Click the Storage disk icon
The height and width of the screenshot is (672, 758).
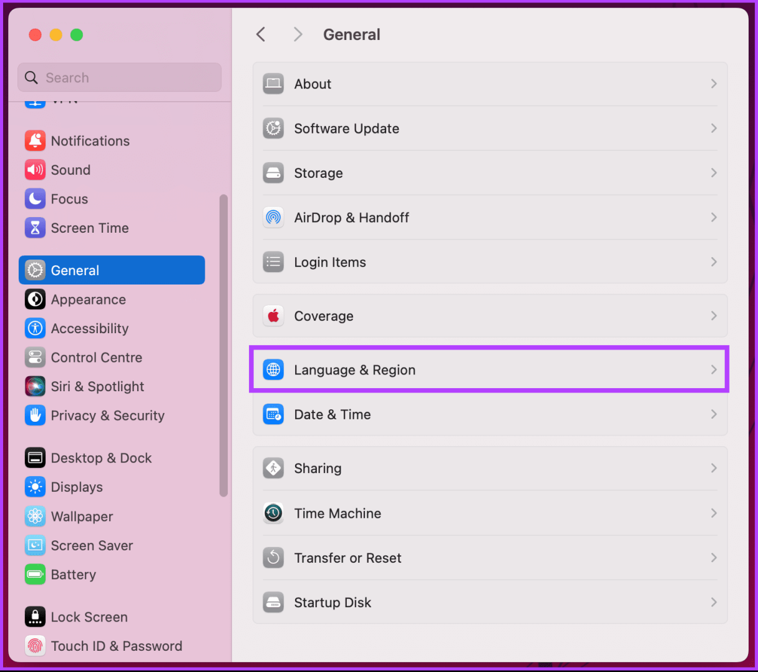click(x=273, y=173)
